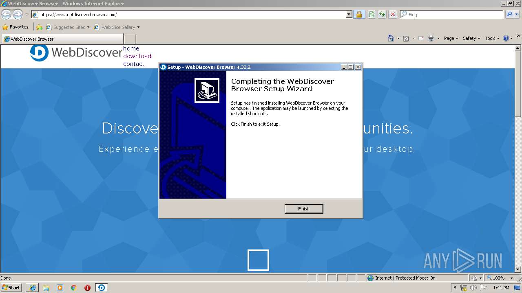Click the privacy report status bar icon

point(475,278)
